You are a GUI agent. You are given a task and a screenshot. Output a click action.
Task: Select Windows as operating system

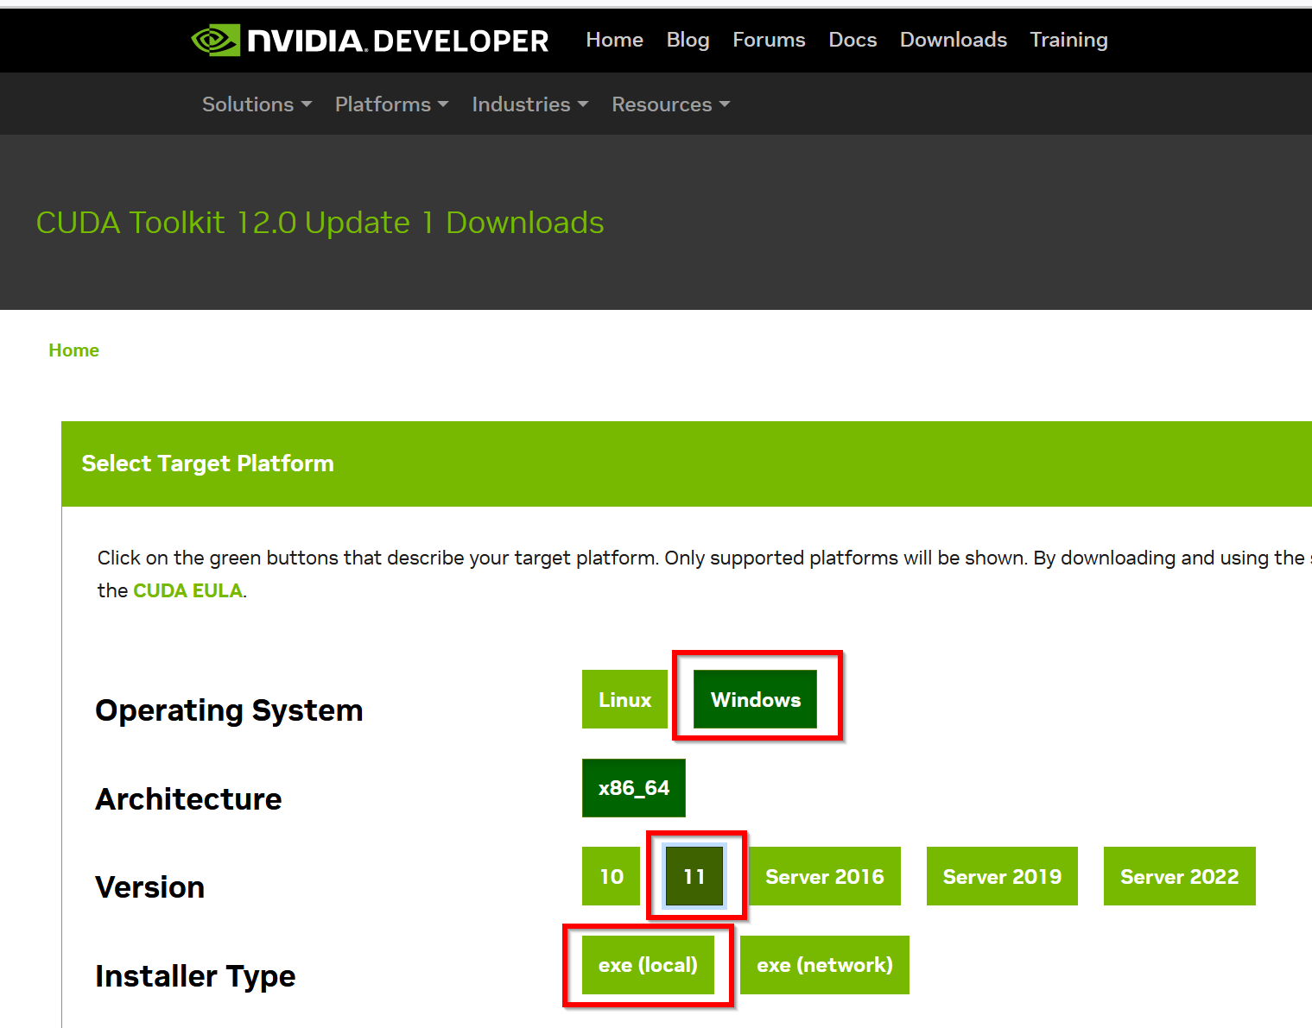pos(755,699)
